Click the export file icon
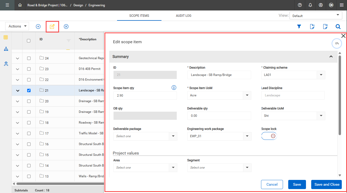The height and width of the screenshot is (193, 347). [x=325, y=26]
